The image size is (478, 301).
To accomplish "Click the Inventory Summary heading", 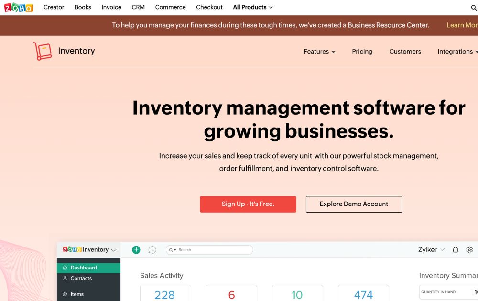I will click(x=448, y=276).
